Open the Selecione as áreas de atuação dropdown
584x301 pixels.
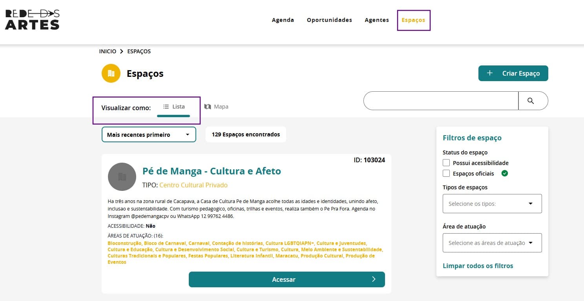point(492,243)
